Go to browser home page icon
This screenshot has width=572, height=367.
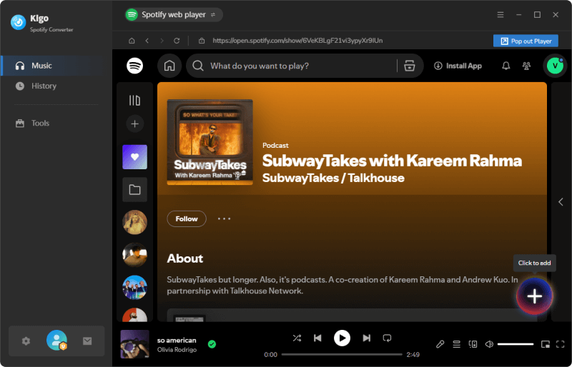132,41
